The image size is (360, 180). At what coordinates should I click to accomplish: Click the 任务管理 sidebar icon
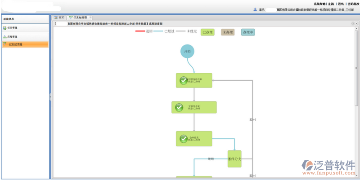[5, 28]
